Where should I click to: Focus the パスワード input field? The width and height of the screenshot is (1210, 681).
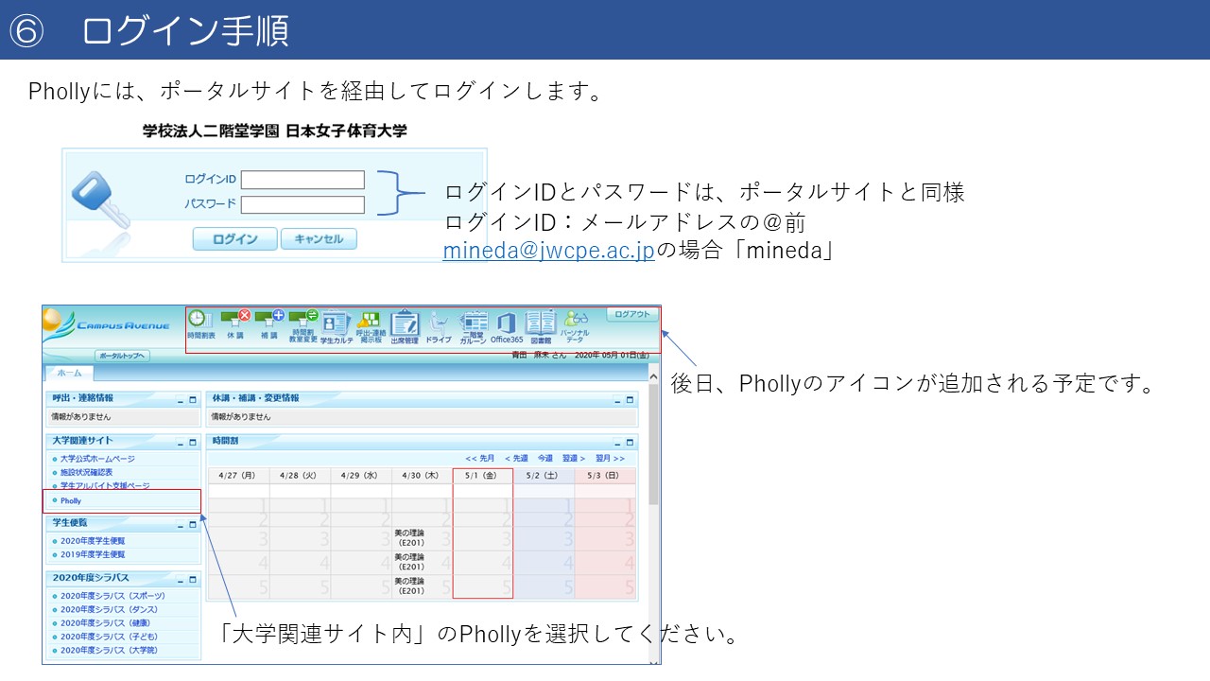point(302,205)
